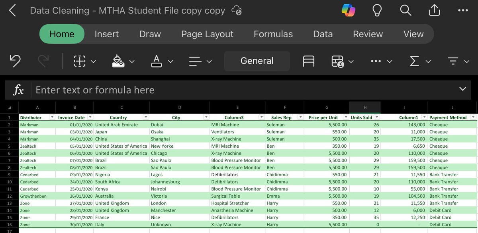Tap the insert/delete cells table icon
This screenshot has width=478, height=233.
(338, 61)
